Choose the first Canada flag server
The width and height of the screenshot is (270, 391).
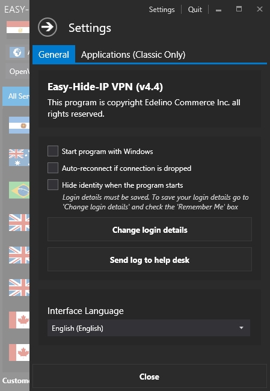tap(19, 320)
